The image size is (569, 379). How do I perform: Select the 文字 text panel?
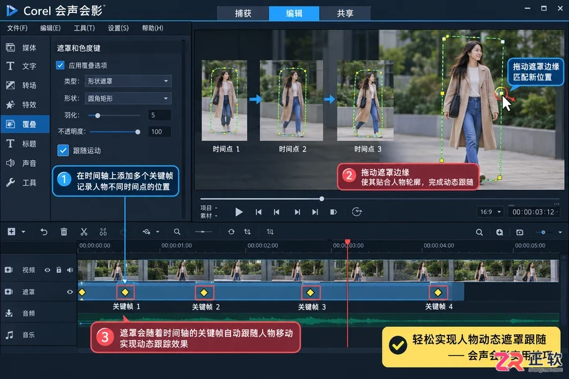coord(22,66)
